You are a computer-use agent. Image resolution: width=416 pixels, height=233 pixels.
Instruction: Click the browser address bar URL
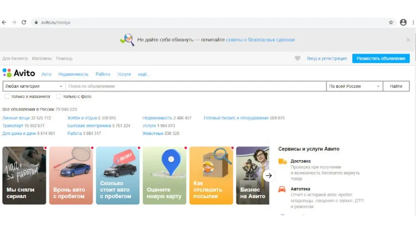click(55, 22)
